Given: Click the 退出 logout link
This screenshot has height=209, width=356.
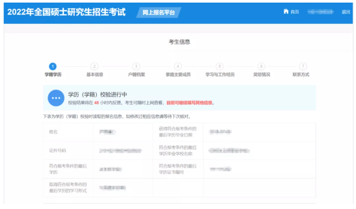Looking at the screenshot, I should 346,12.
